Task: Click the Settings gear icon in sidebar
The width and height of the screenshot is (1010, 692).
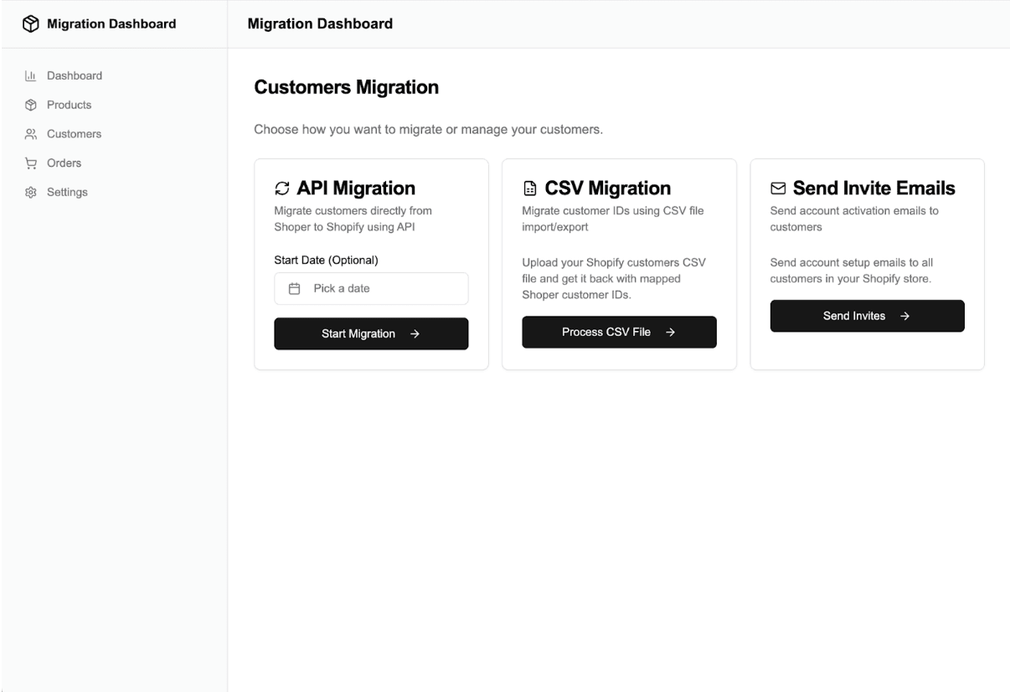Action: click(31, 193)
